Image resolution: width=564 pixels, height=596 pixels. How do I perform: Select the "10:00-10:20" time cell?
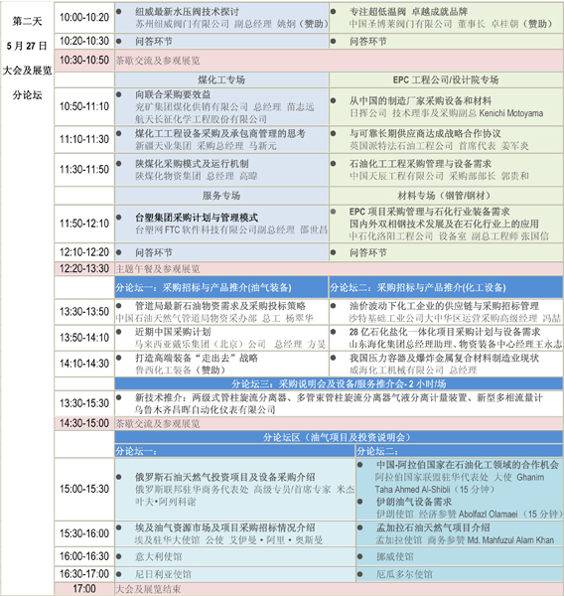tap(84, 18)
